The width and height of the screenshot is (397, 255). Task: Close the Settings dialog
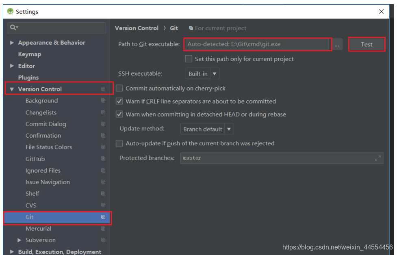click(x=381, y=11)
